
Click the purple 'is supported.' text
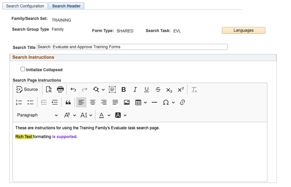[x=65, y=137]
